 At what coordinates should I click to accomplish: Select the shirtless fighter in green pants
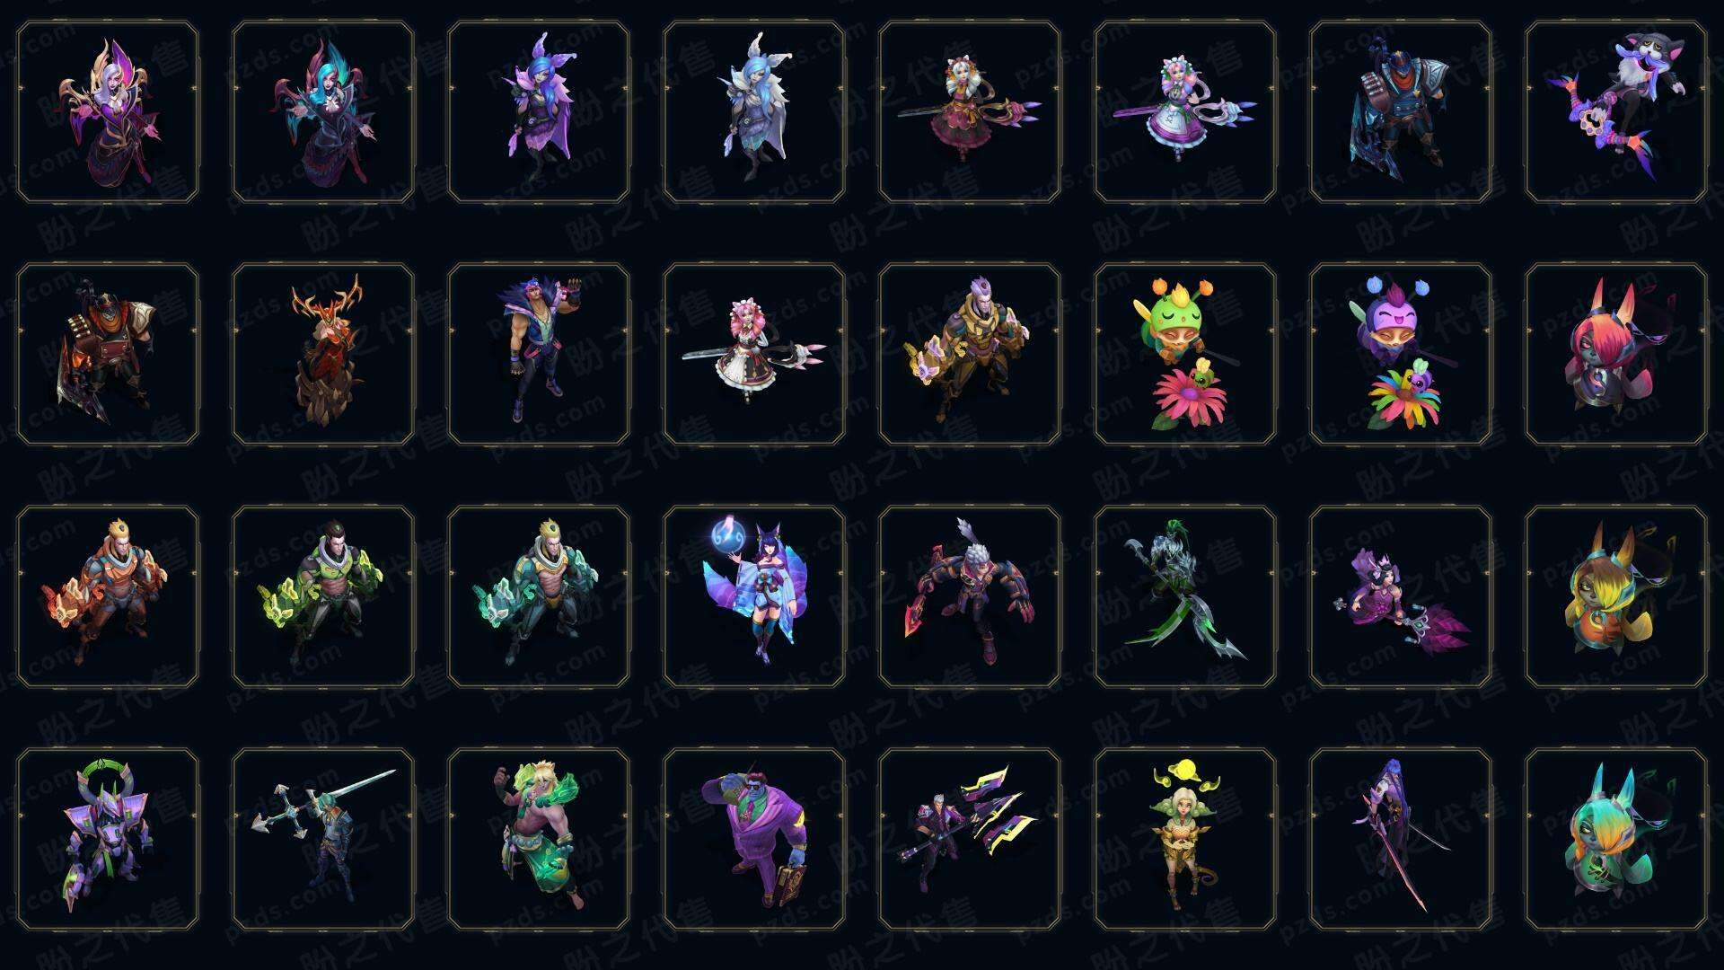(x=539, y=839)
